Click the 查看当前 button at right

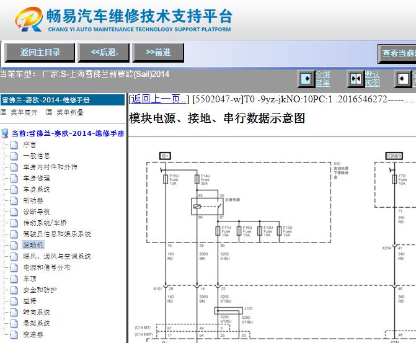pos(397,53)
